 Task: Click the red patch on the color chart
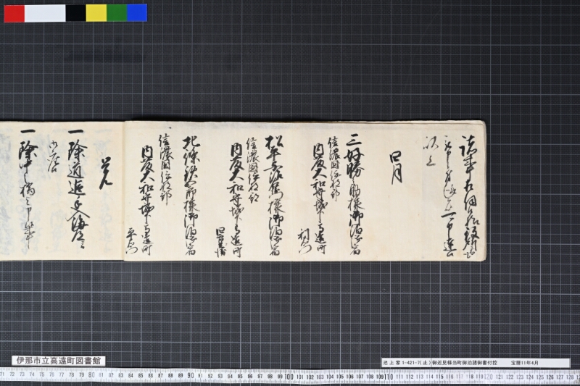tap(14, 13)
